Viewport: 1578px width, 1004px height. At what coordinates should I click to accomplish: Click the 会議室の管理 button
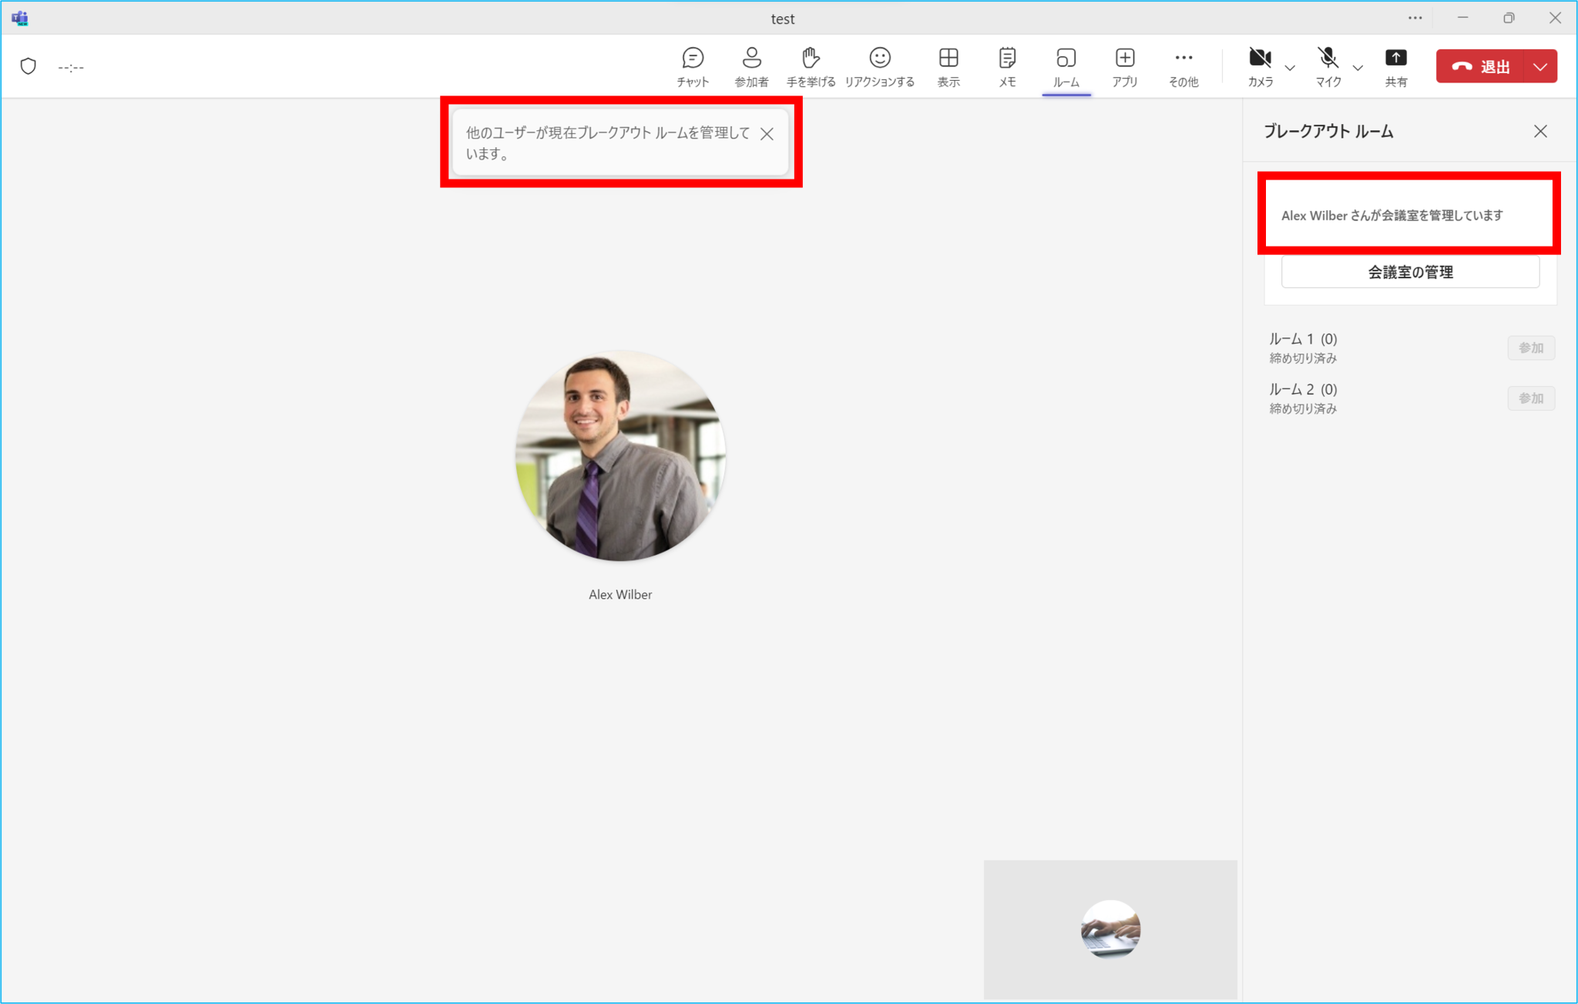click(x=1410, y=272)
